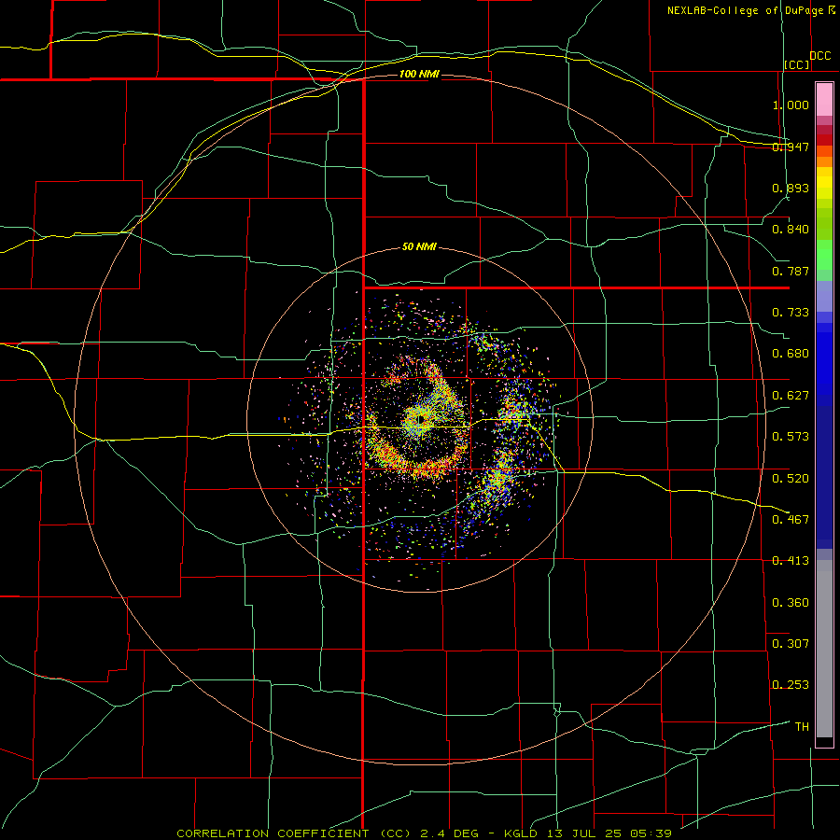
Task: Pick the pink segment of the color bar
Action: click(824, 100)
